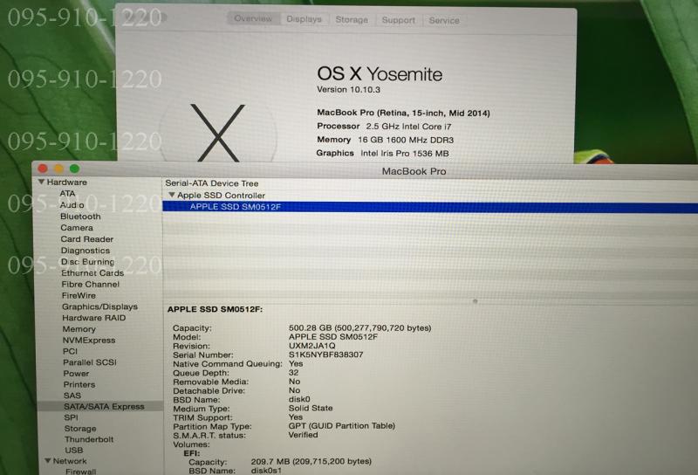Select Hardware RAID in sidebar
This screenshot has height=475, width=698.
[x=94, y=318]
